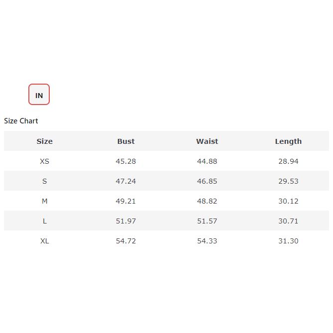The image size is (333, 333).
Task: Click the L size row label
Action: pos(44,221)
